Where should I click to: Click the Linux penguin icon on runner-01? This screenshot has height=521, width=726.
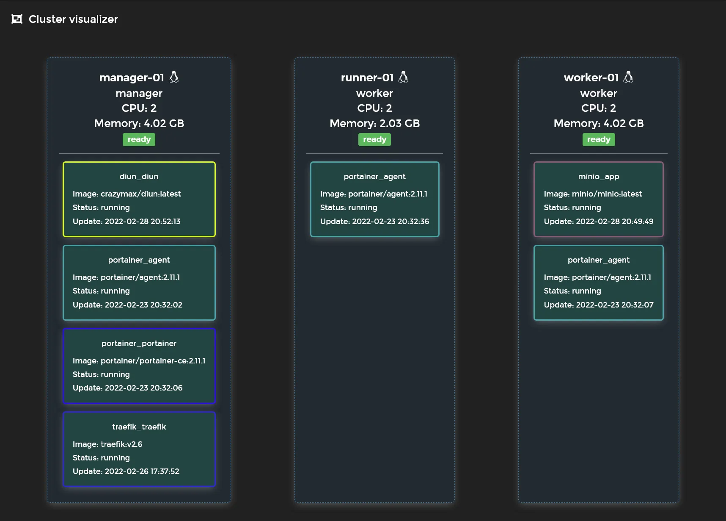pyautogui.click(x=404, y=77)
